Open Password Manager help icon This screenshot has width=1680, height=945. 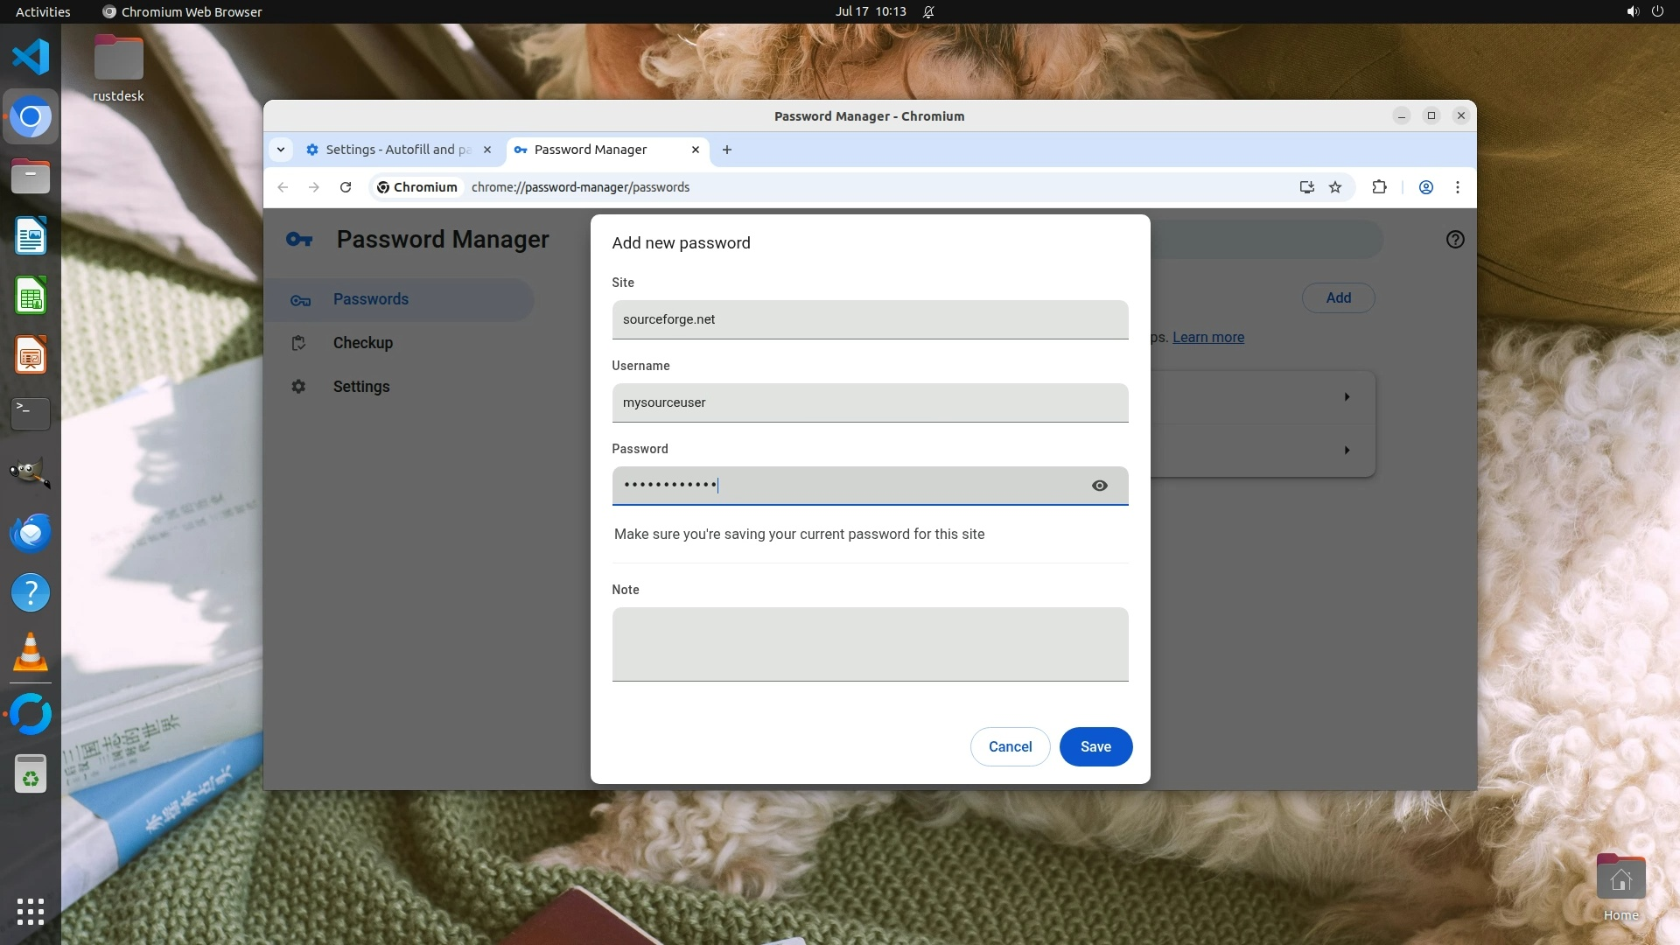(1454, 240)
